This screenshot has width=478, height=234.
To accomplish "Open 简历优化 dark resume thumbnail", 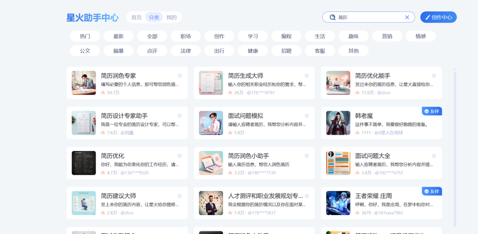I will click(84, 163).
